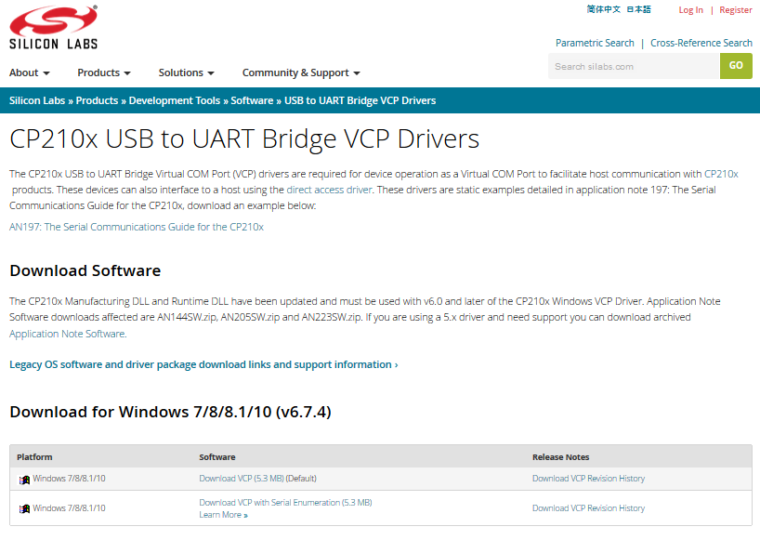Click Learn More under Serial Enumeration
The height and width of the screenshot is (540, 760).
click(223, 515)
